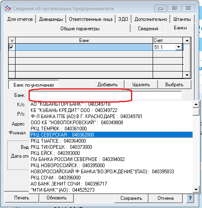Viewport: 202px width, 208px height.
Task: Close the organization details window
Action: pos(189,8)
